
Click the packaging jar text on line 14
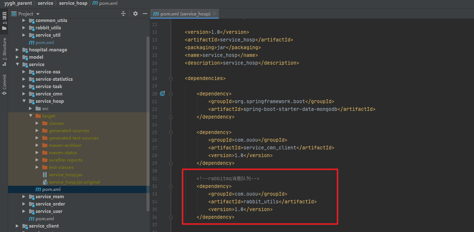[223, 47]
